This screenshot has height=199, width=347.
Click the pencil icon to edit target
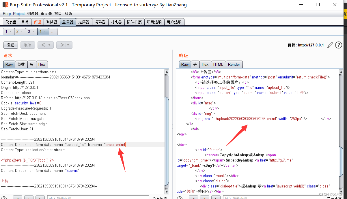click(x=330, y=45)
